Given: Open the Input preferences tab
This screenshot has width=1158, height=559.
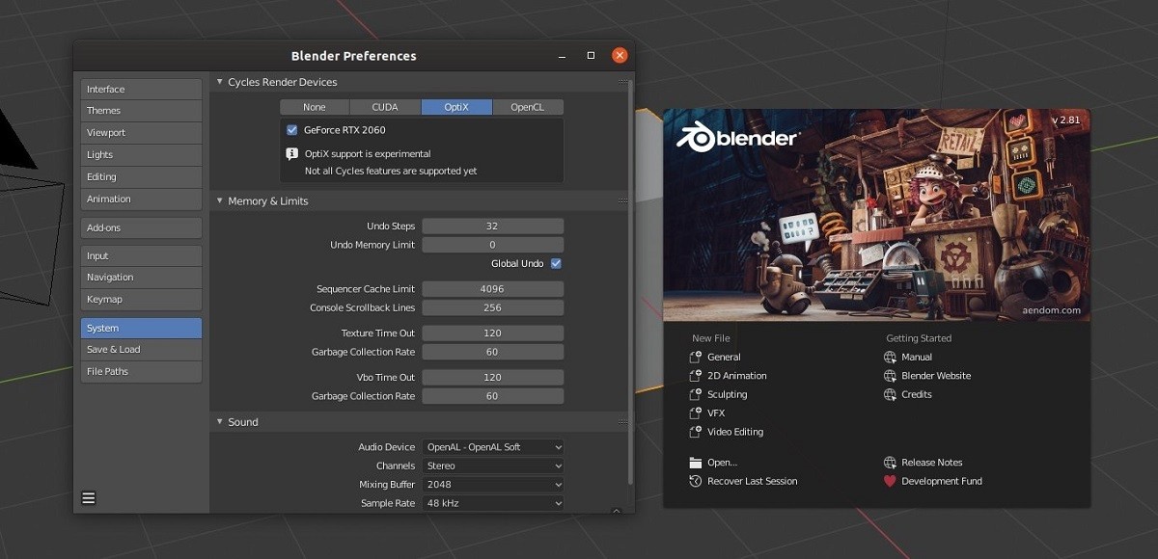Looking at the screenshot, I should tap(141, 255).
